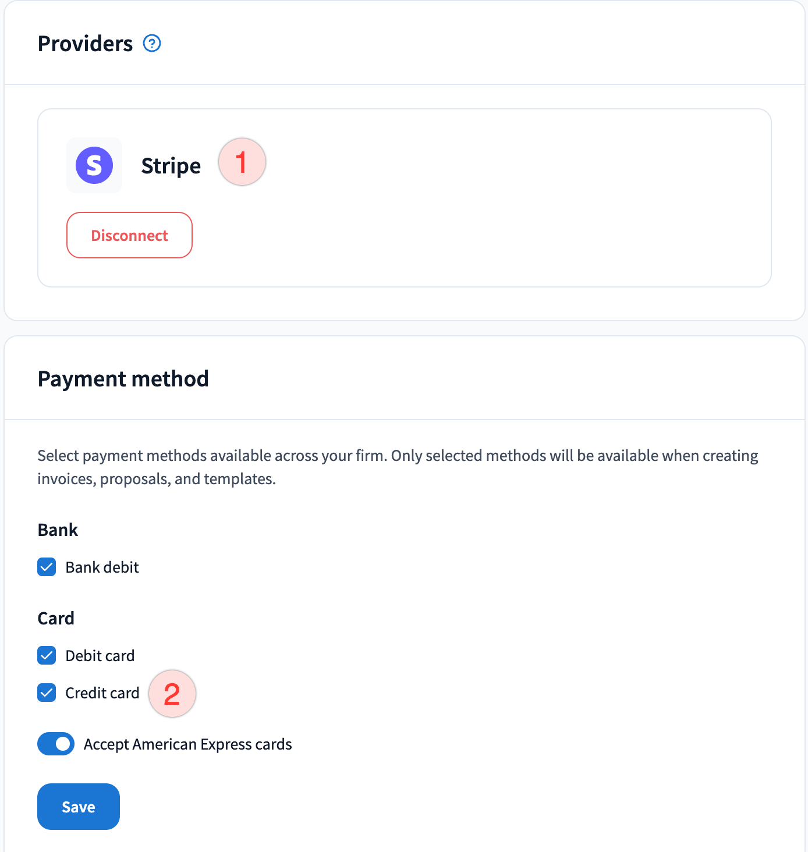Open the Providers help question-mark icon

click(x=152, y=43)
